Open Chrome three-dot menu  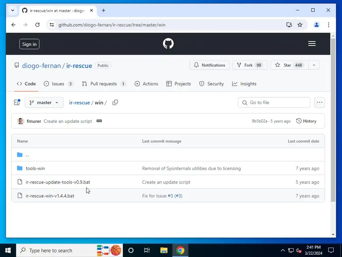(329, 25)
